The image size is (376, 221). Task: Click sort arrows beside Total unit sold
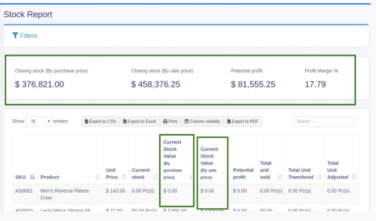pos(280,177)
